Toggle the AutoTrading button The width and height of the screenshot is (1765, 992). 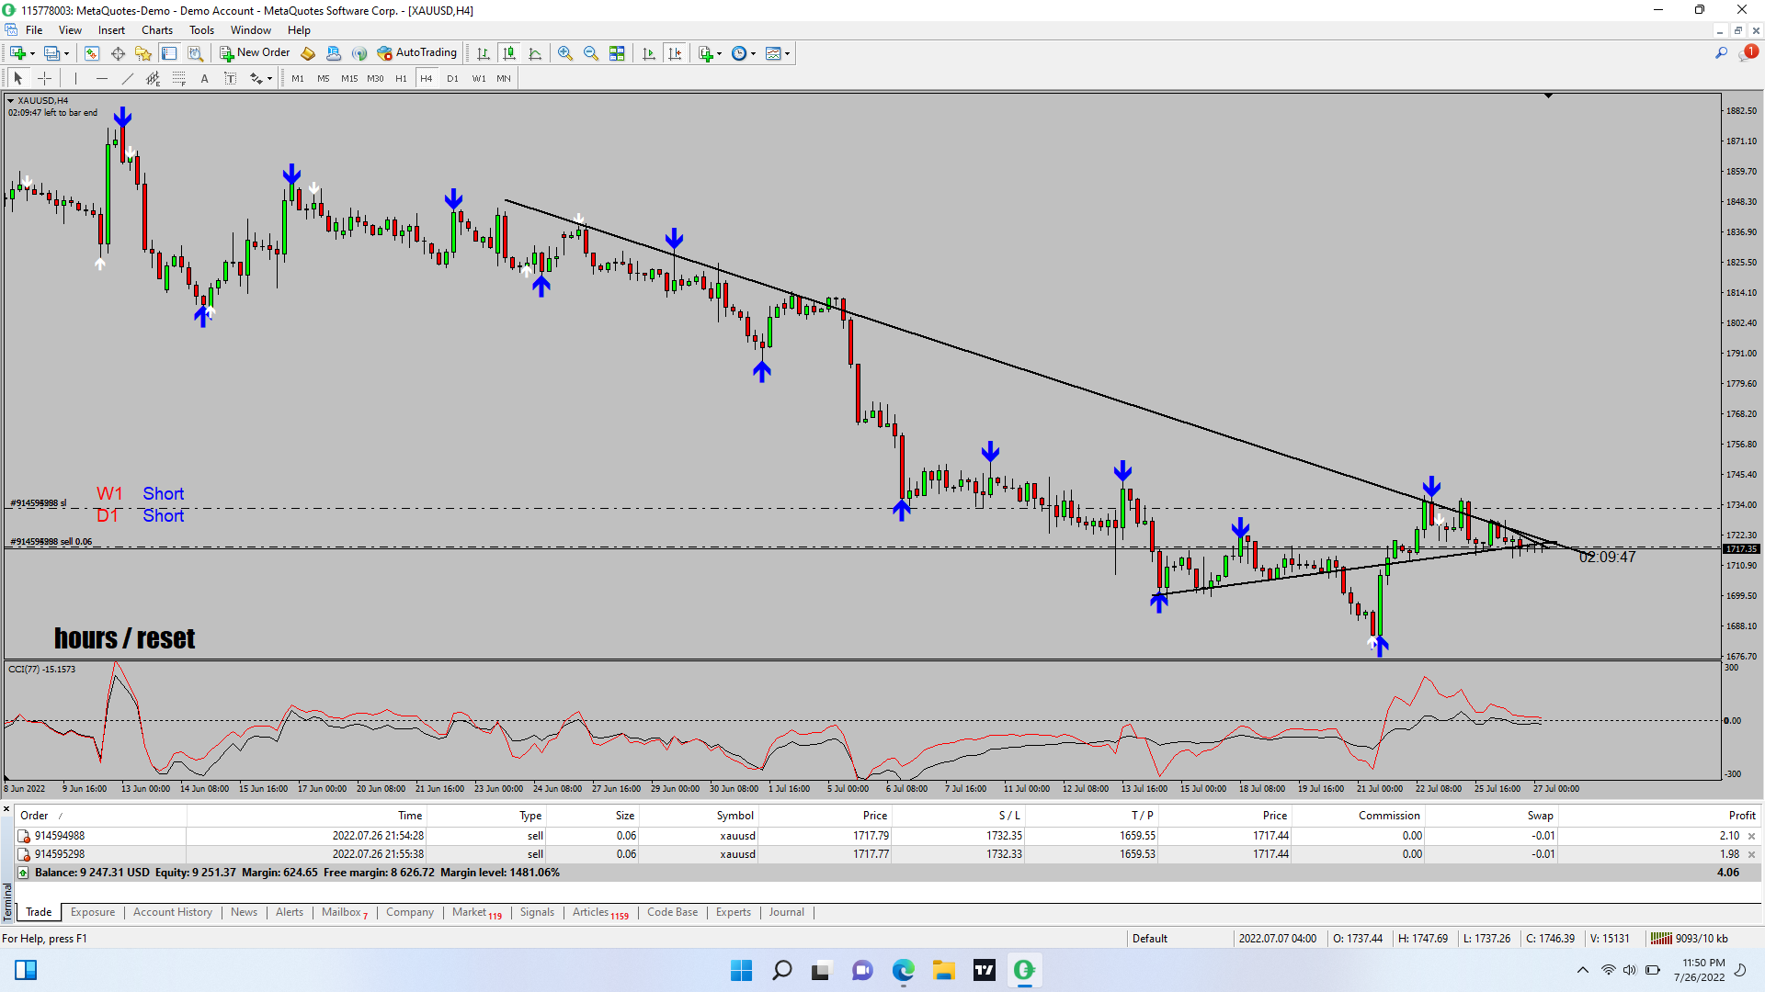click(416, 53)
